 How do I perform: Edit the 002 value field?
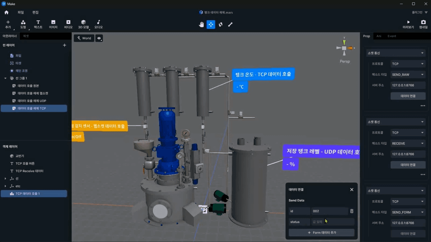point(330,211)
